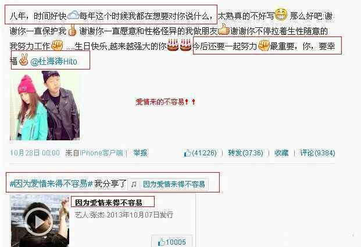Click the bold song title 因为爱情来得不容易
The width and height of the screenshot is (361, 247).
click(x=109, y=203)
